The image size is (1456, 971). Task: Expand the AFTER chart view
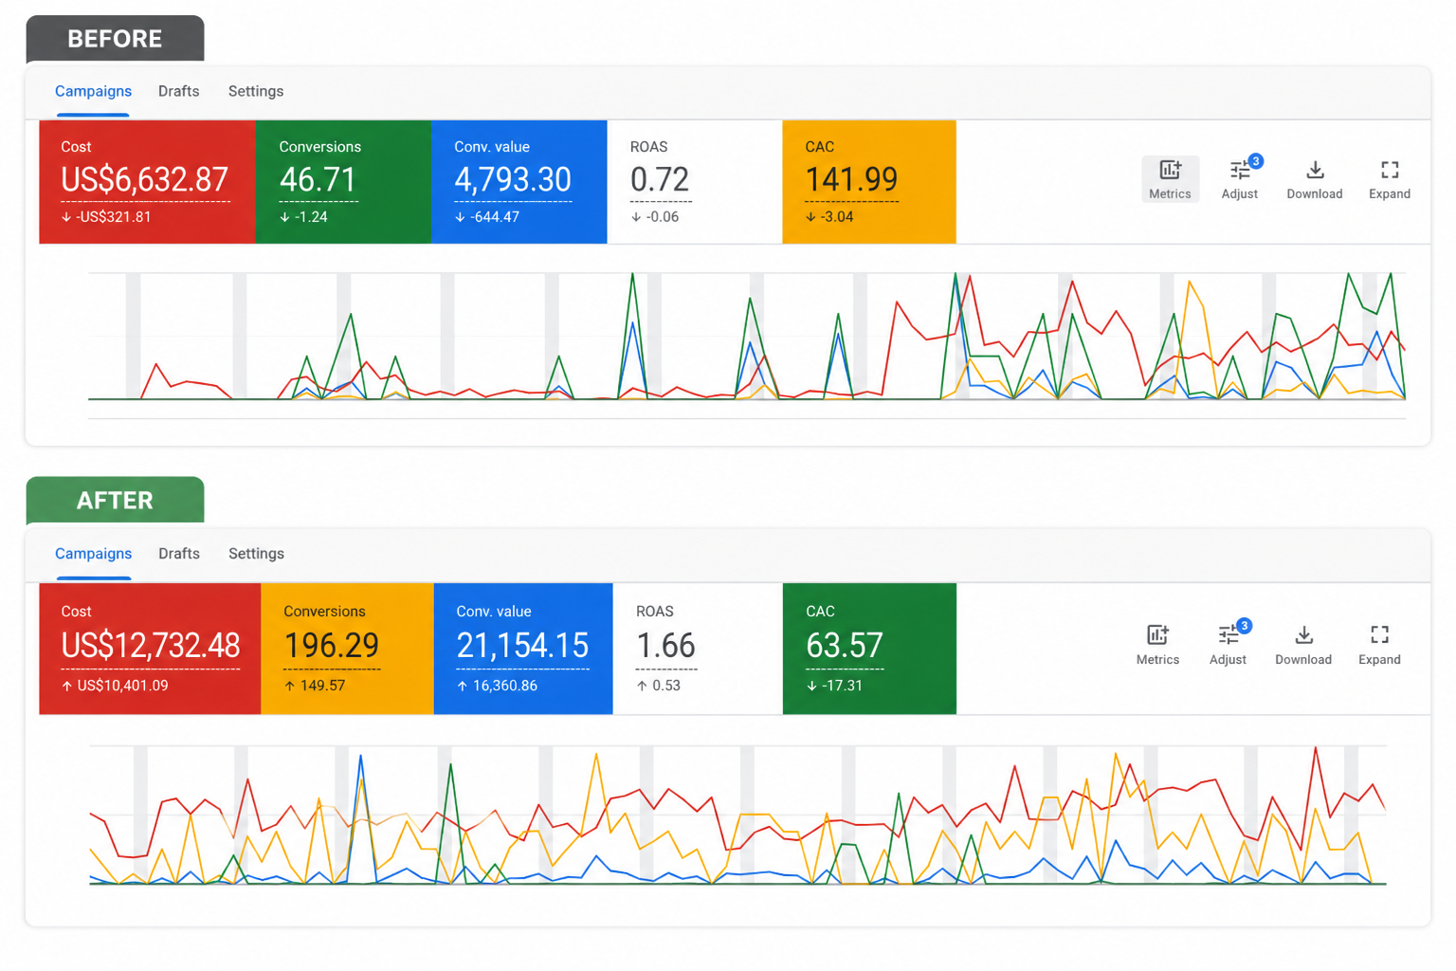pyautogui.click(x=1379, y=645)
